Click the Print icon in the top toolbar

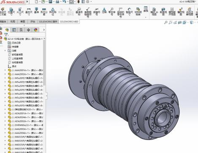click(57, 2)
